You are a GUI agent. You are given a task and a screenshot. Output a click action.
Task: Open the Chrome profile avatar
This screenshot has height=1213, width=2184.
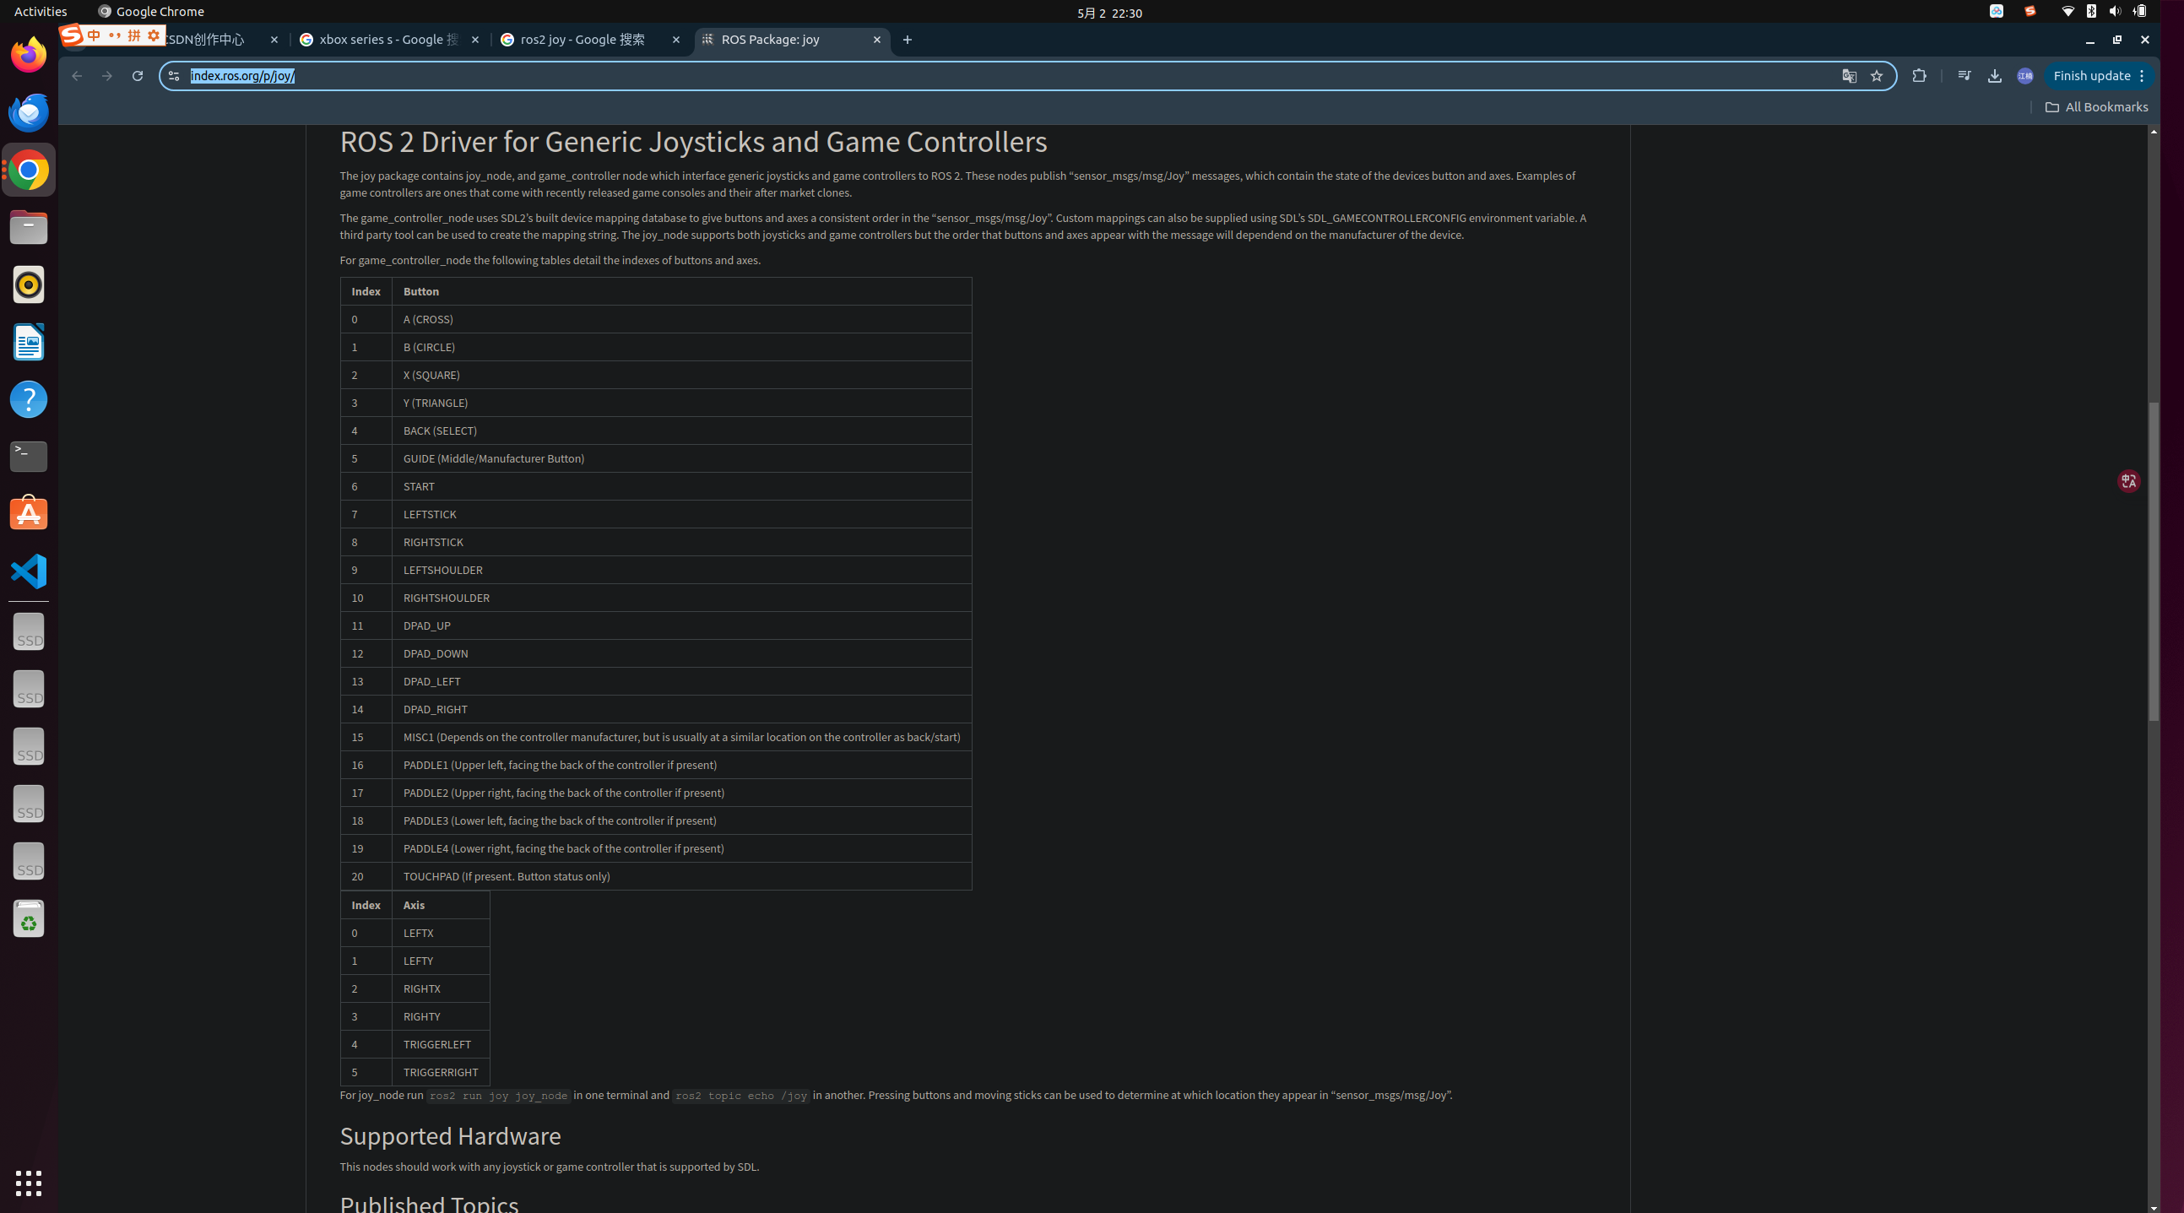pyautogui.click(x=2024, y=76)
